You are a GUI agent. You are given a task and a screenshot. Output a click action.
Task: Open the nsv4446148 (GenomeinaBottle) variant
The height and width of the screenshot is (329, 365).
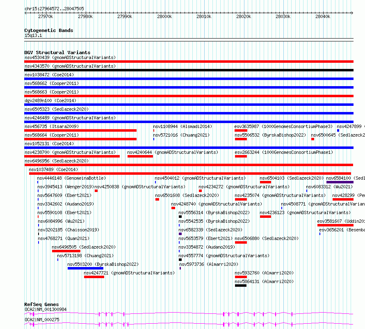coord(71,178)
